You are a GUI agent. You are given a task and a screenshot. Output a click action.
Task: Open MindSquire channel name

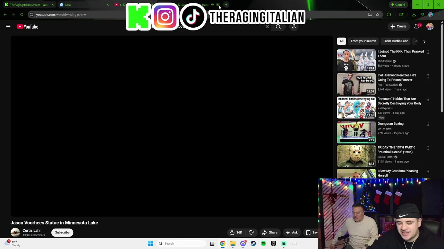tap(384, 61)
